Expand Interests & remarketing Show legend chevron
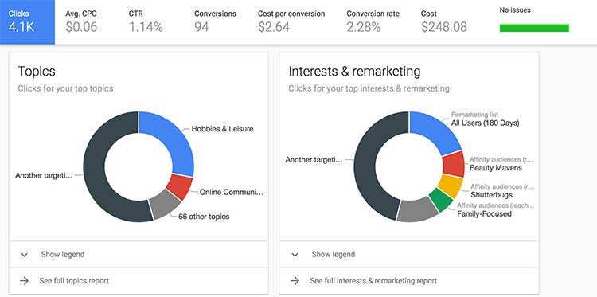Screen dimensions: 597x297 (x=295, y=254)
